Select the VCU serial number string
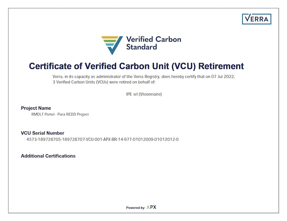287x221 pixels. (x=103, y=139)
